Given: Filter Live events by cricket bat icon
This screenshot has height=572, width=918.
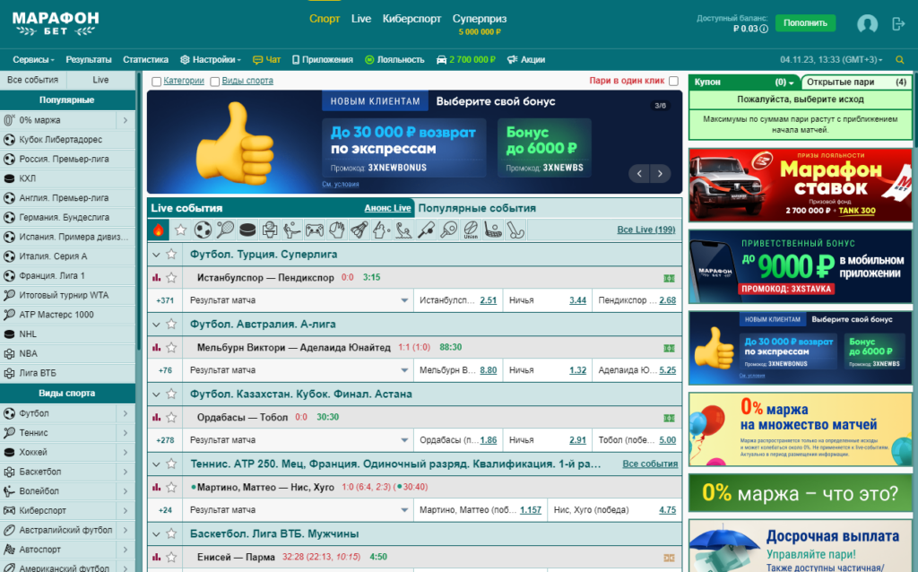Looking at the screenshot, I should (426, 230).
